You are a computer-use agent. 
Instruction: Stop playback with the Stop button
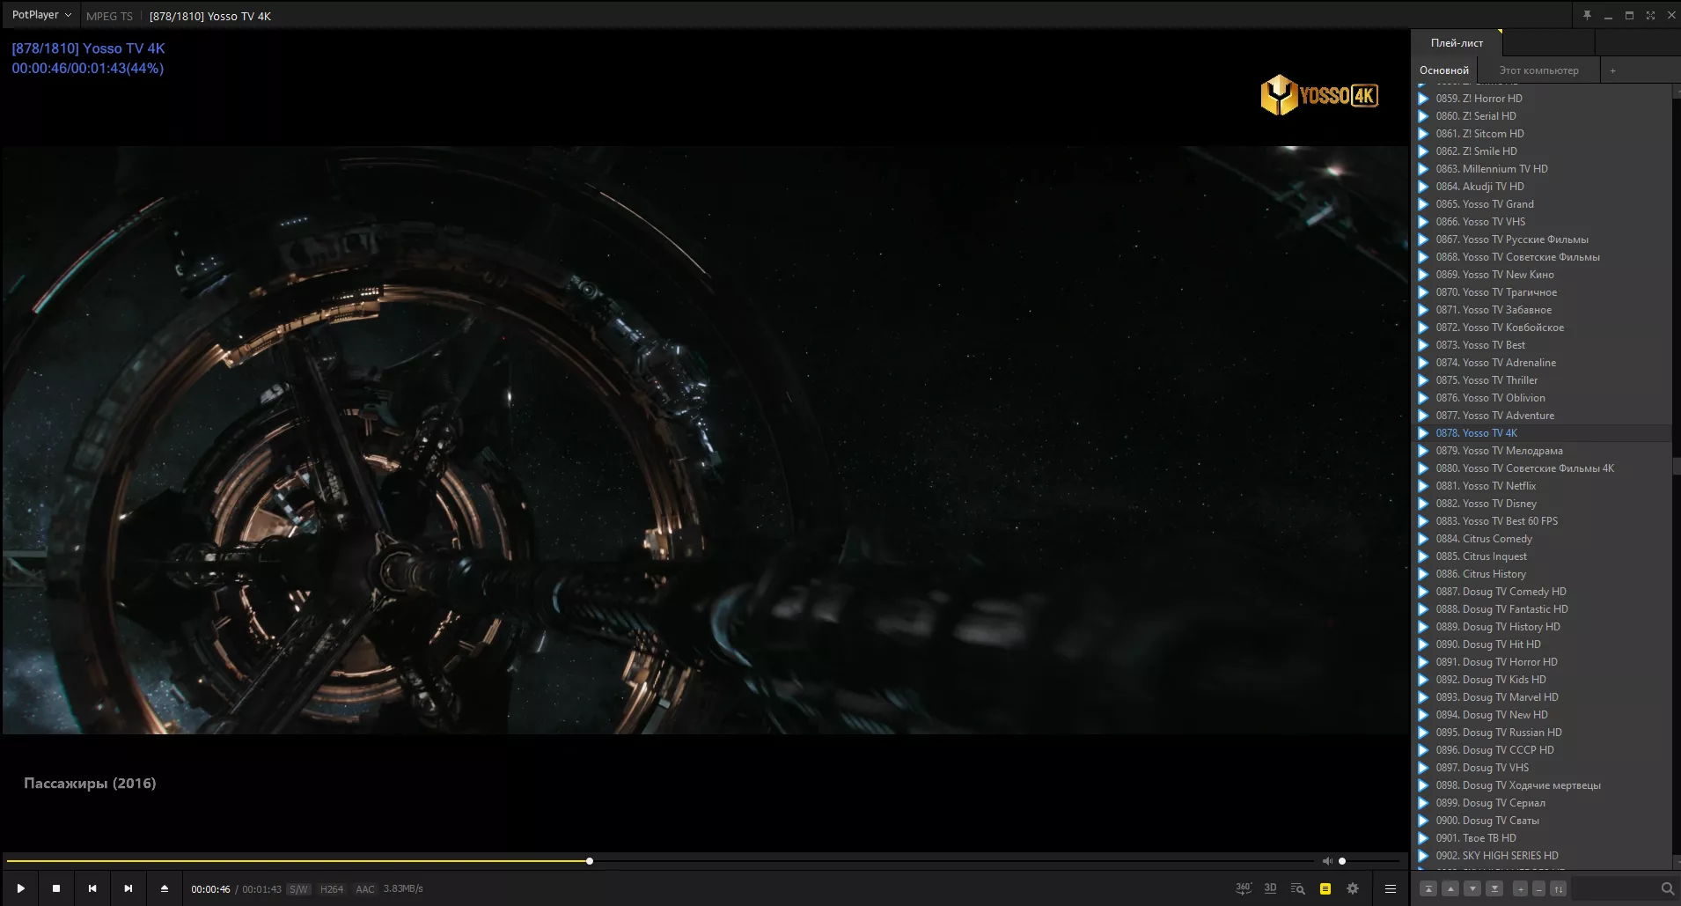pos(56,888)
